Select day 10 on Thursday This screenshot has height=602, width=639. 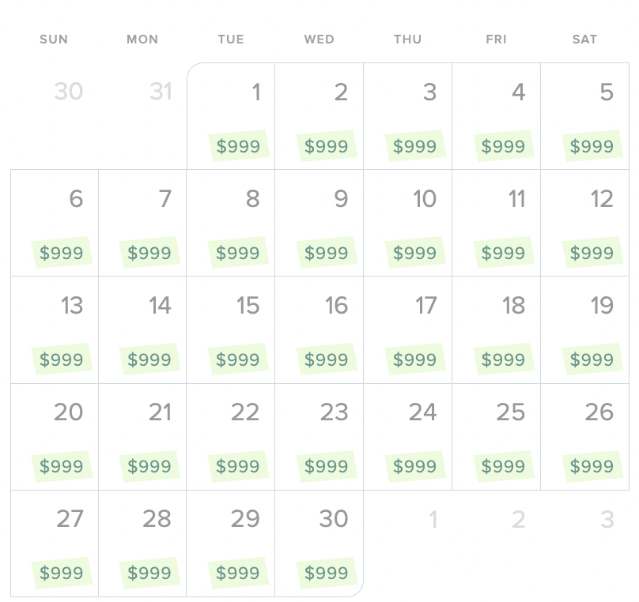coord(407,223)
